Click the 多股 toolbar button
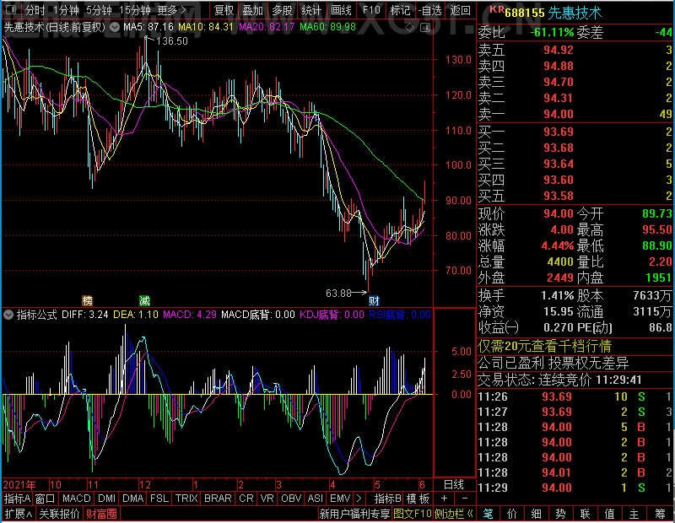675x523 pixels. (x=282, y=9)
